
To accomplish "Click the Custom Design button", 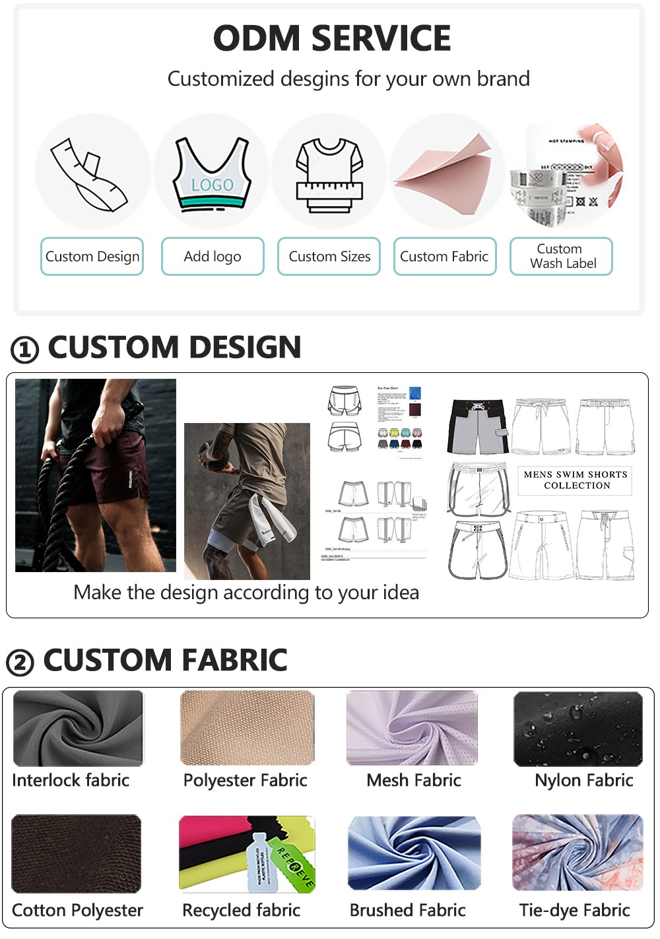I will (92, 257).
